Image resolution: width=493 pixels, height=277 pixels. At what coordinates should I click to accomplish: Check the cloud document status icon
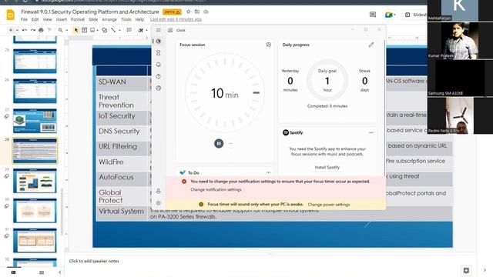[x=206, y=12]
